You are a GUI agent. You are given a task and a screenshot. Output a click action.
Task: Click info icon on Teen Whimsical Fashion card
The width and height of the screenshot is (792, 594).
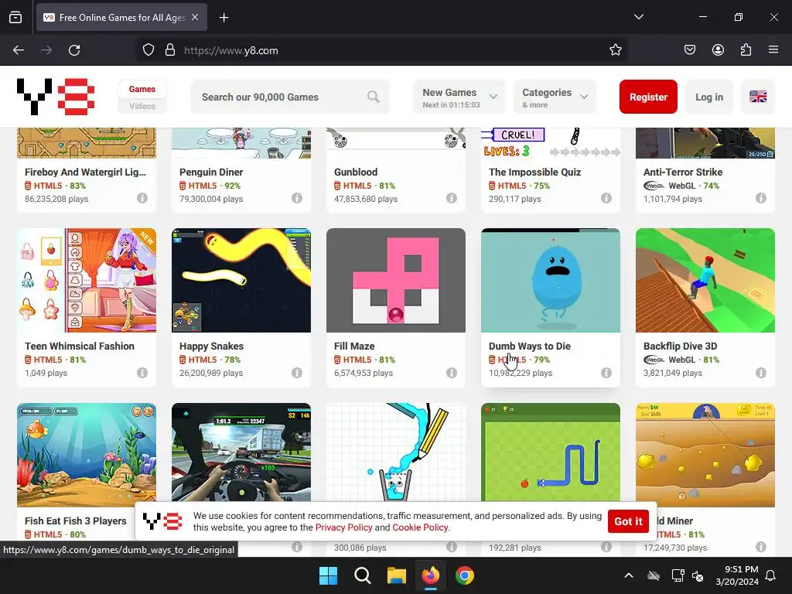(142, 373)
